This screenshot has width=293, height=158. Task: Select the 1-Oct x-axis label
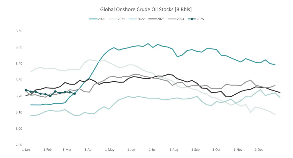click(216, 149)
